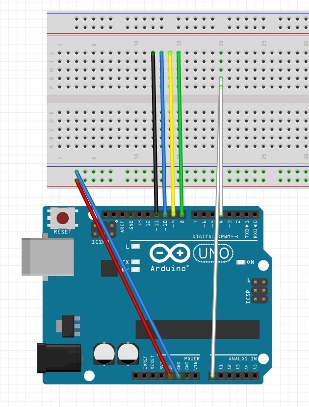Click the 'POWER' header label

click(192, 358)
